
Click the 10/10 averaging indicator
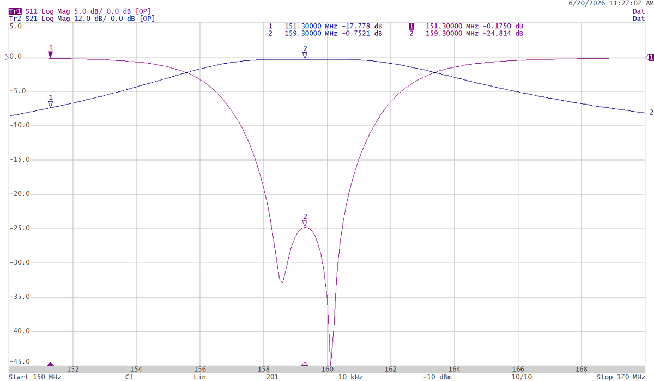click(x=522, y=377)
